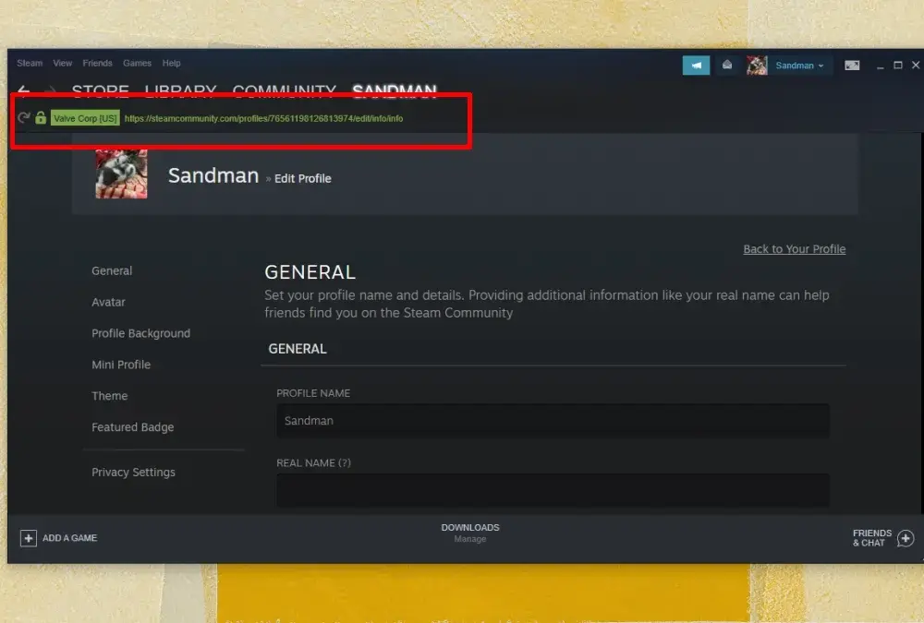Go to the COMMUNITY tab
Screen dimensions: 924x623
coord(284,90)
